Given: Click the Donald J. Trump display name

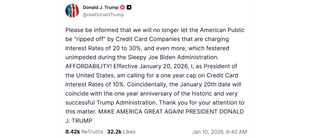Looking at the screenshot, I should point(101,7).
